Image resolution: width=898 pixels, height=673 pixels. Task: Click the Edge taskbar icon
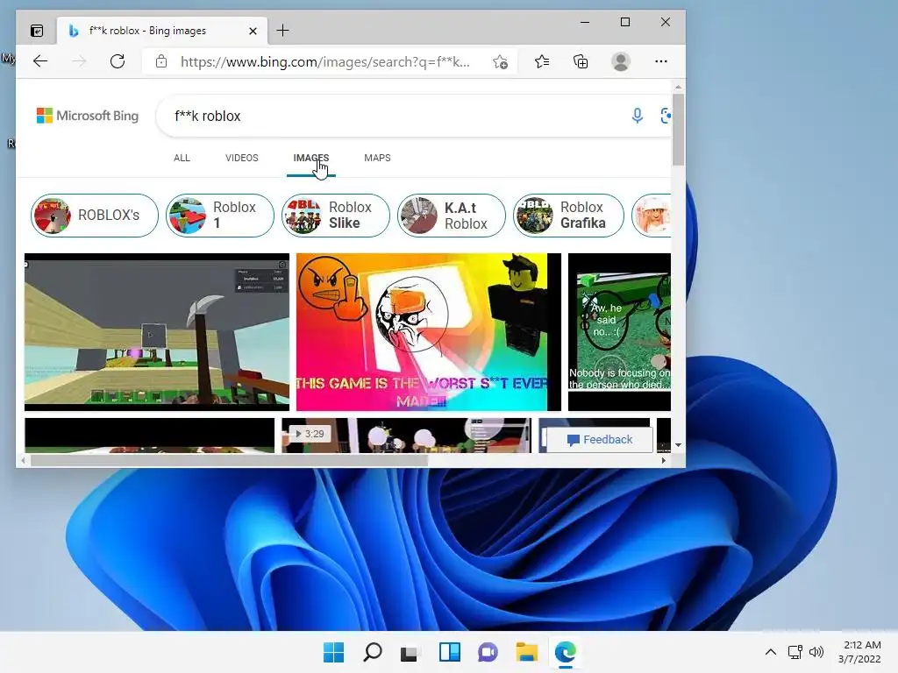tap(566, 652)
